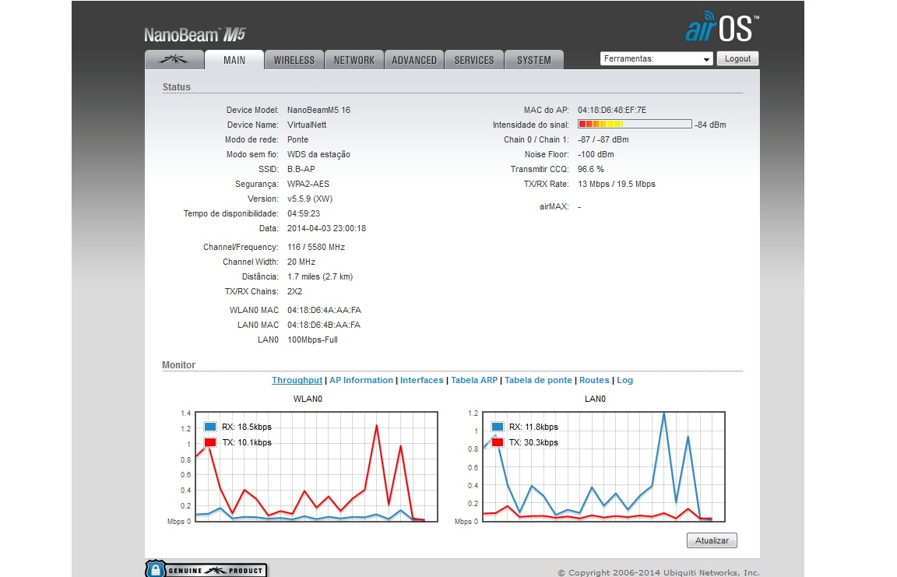
Task: Open the NETWORK tab
Action: click(354, 59)
